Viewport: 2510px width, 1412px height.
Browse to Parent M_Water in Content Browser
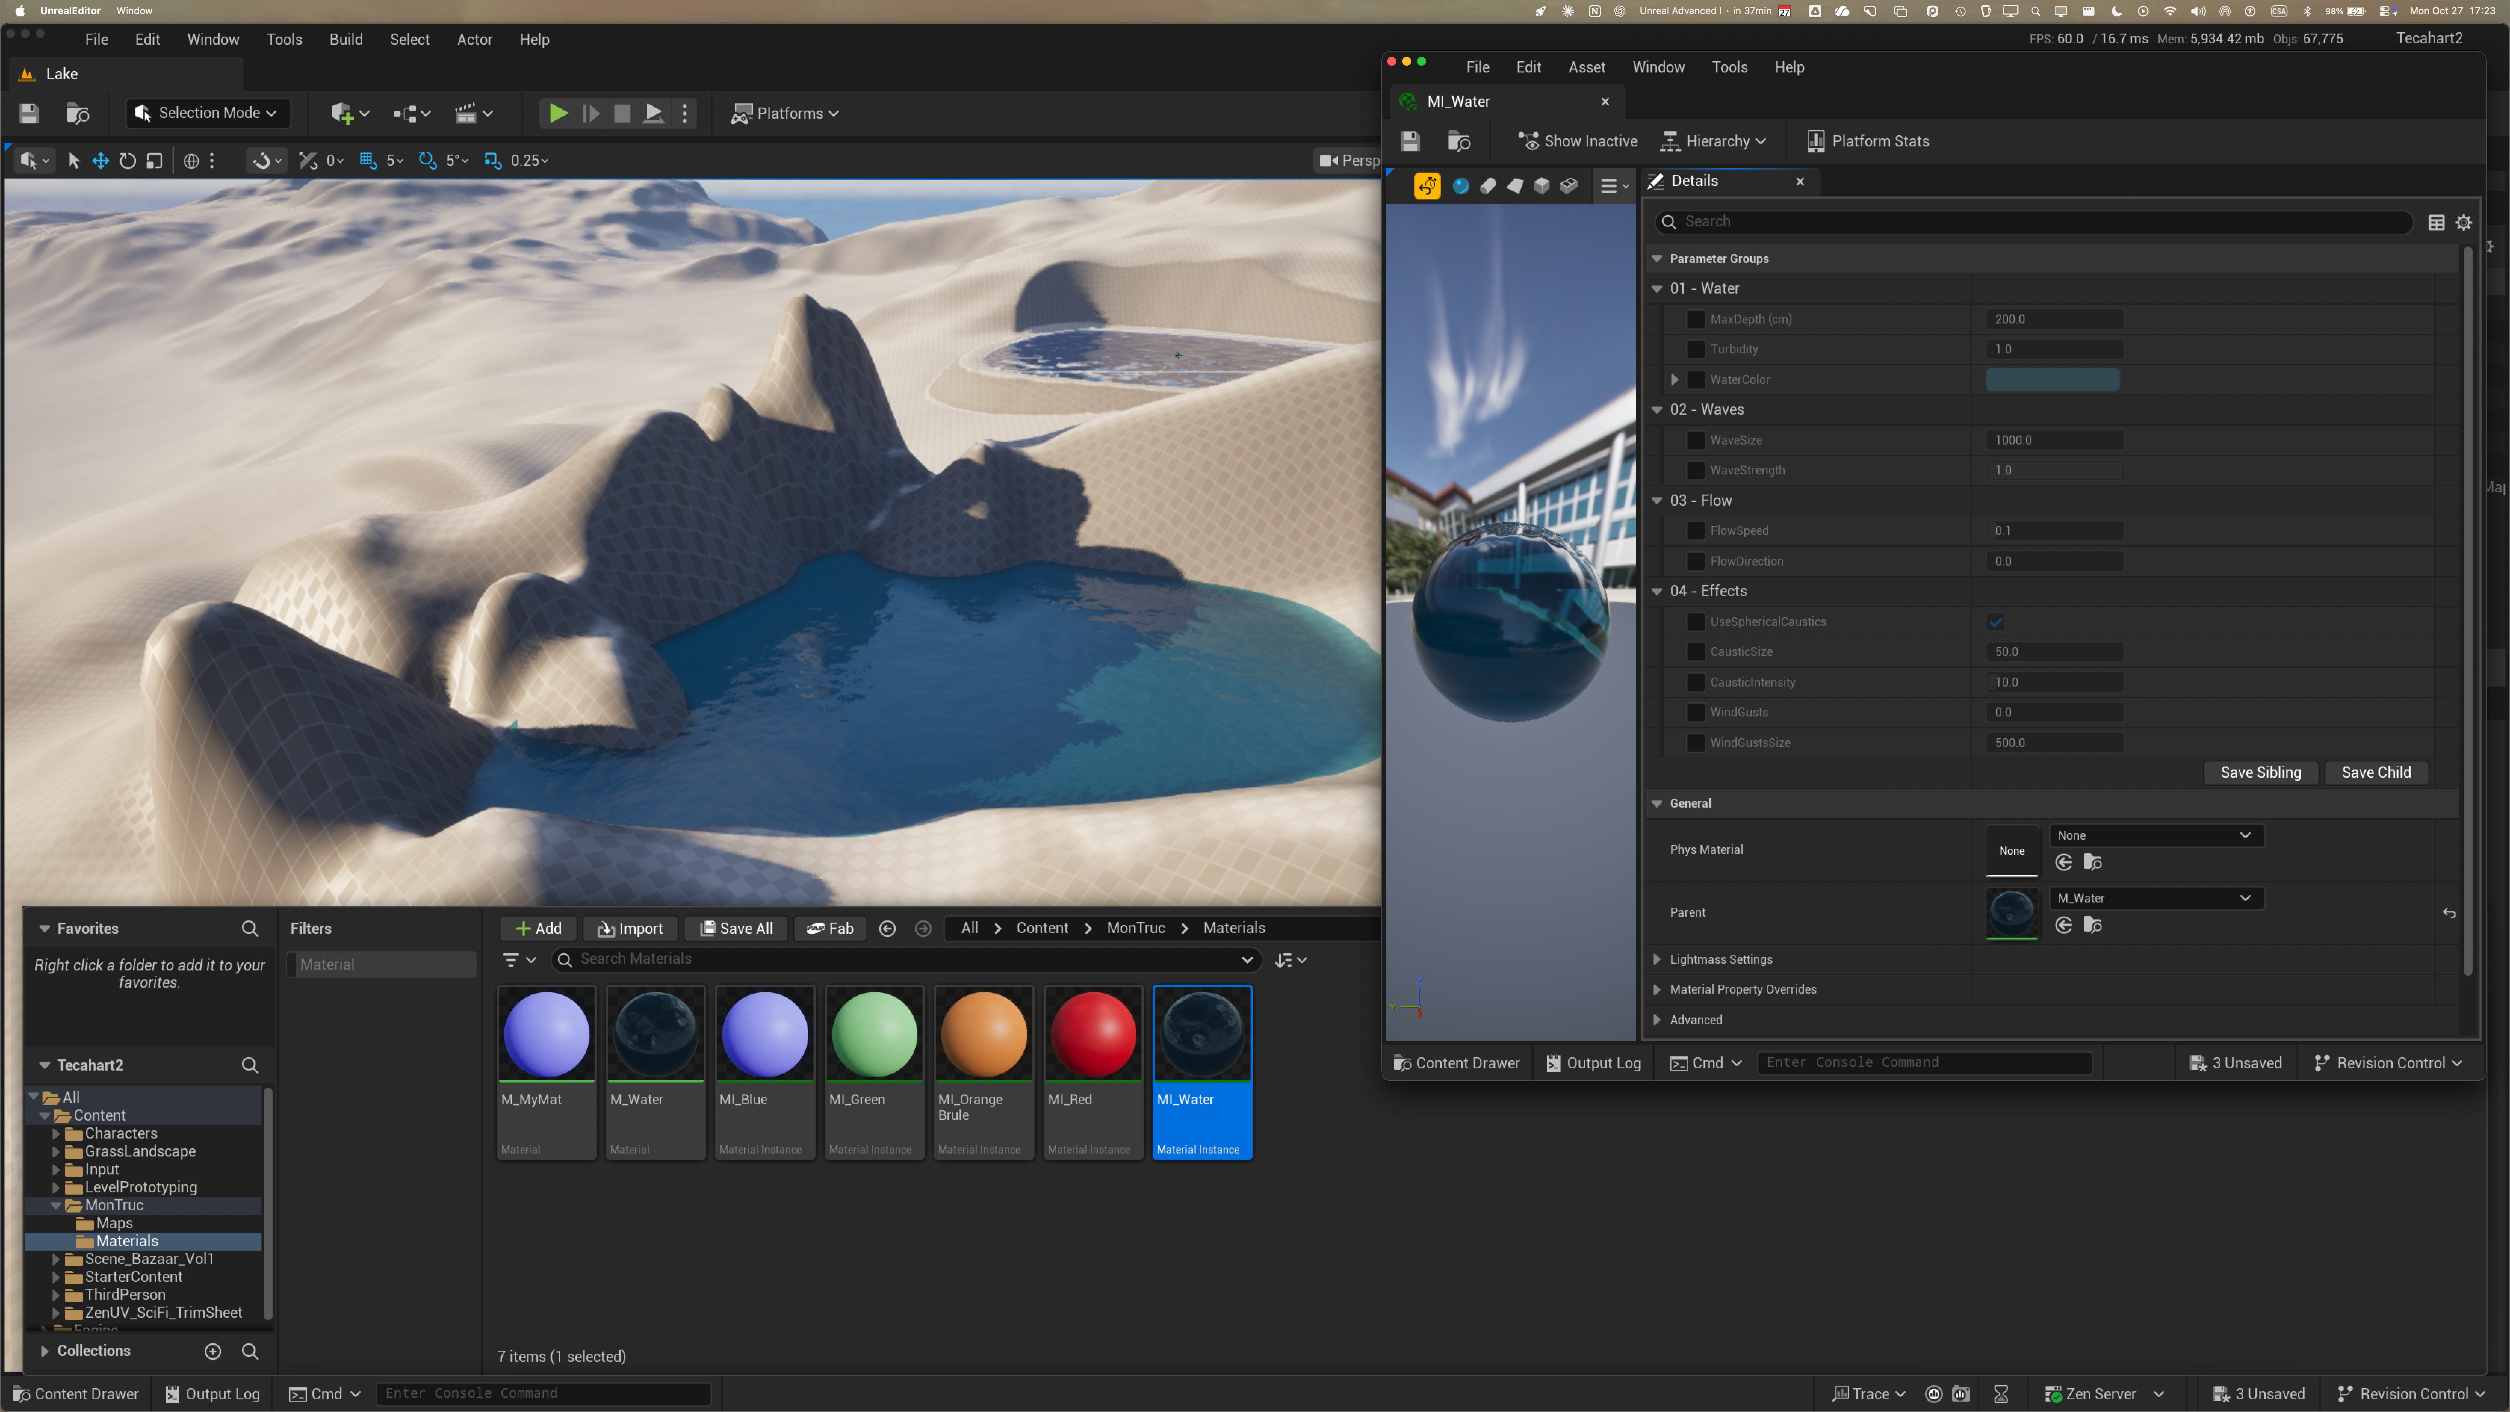[2092, 925]
